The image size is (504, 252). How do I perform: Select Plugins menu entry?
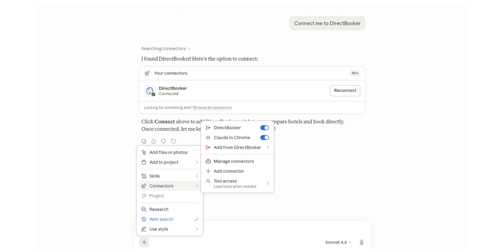[x=169, y=196]
